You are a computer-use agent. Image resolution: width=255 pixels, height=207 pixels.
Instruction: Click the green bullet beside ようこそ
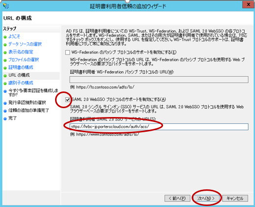[x=5, y=37]
